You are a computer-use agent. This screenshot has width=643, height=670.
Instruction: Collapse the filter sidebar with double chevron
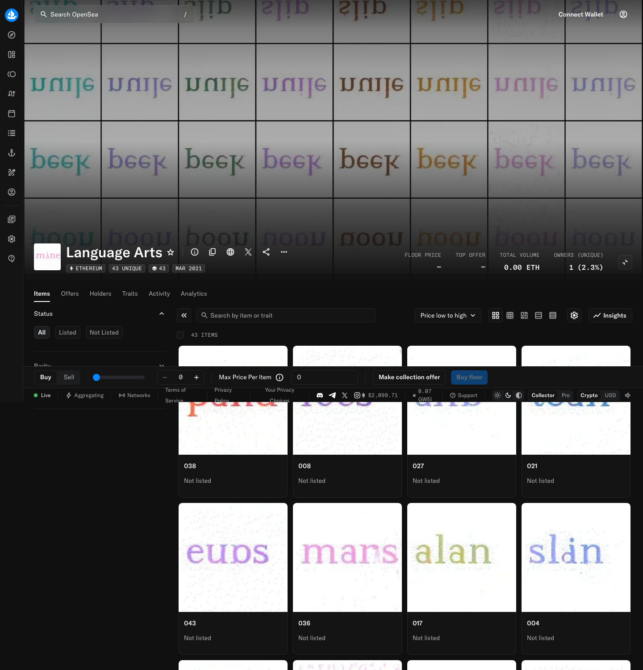point(184,315)
